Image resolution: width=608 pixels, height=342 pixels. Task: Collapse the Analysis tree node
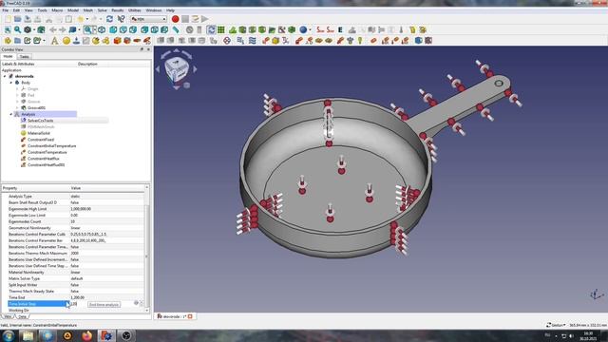click(11, 114)
